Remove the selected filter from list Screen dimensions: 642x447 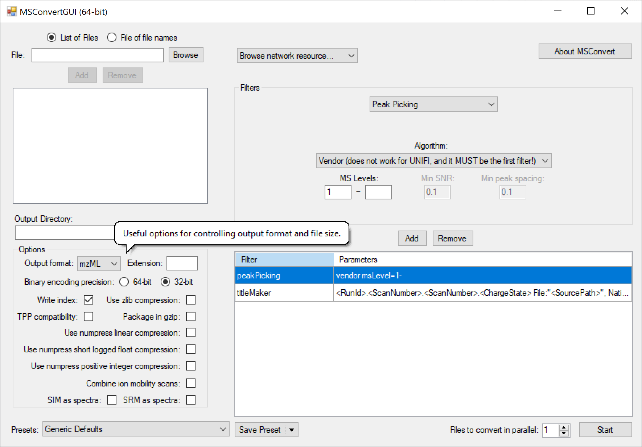click(453, 238)
